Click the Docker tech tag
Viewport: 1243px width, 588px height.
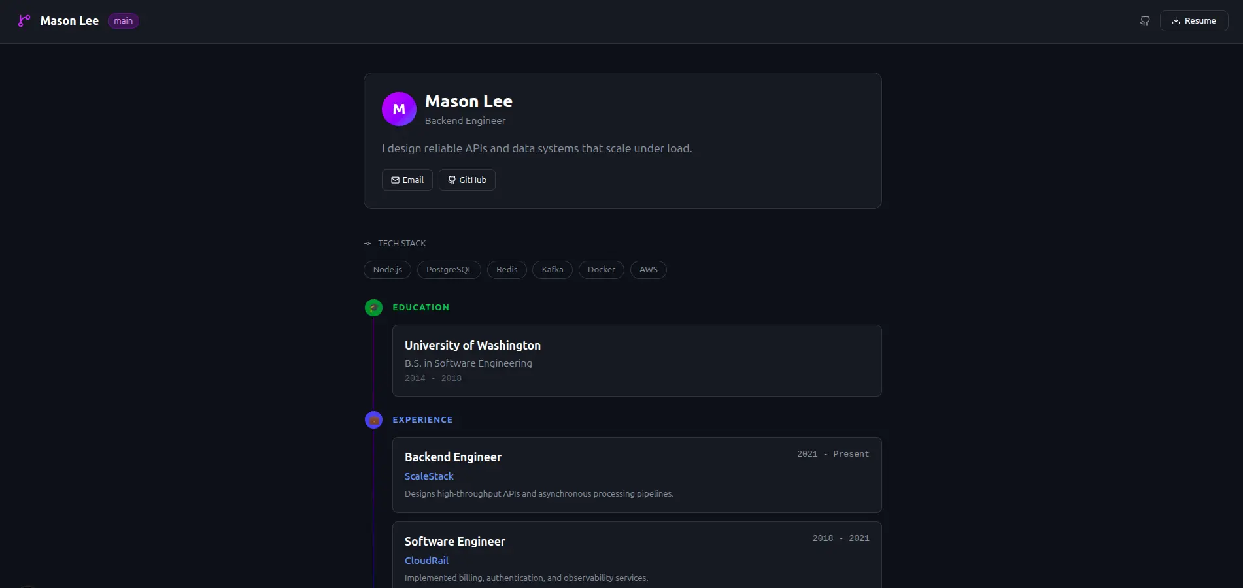point(601,270)
